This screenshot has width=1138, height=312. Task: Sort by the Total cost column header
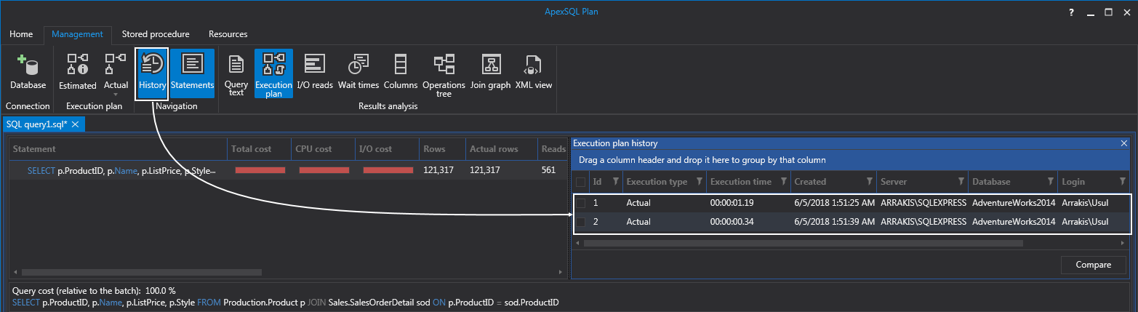point(259,149)
